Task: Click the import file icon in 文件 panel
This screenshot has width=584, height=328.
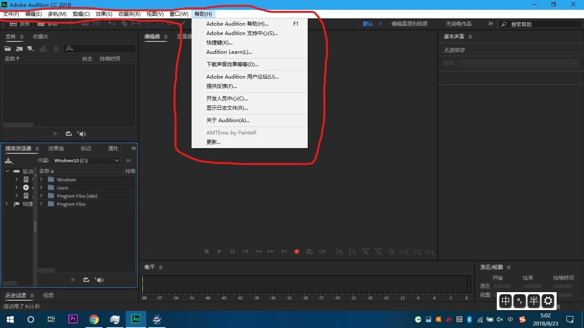Action: coord(19,49)
